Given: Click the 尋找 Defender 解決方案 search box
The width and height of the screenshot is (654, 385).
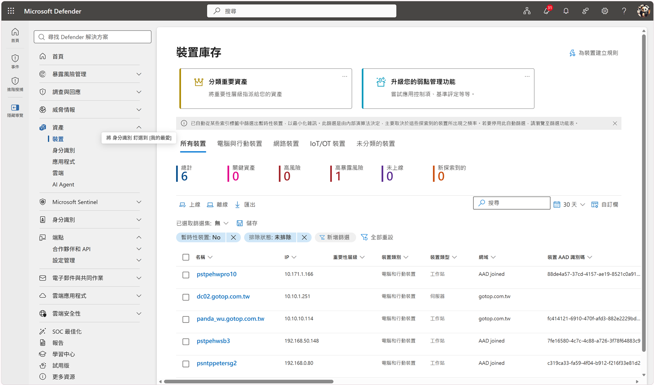Looking at the screenshot, I should pyautogui.click(x=92, y=37).
